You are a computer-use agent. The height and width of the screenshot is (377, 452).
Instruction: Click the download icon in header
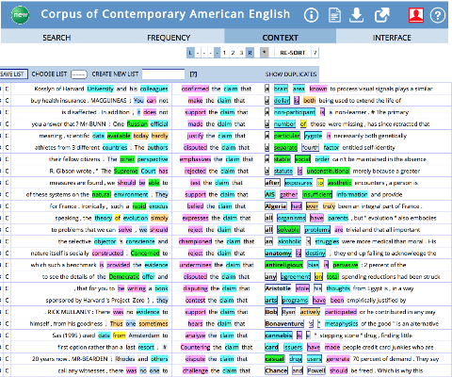357,15
